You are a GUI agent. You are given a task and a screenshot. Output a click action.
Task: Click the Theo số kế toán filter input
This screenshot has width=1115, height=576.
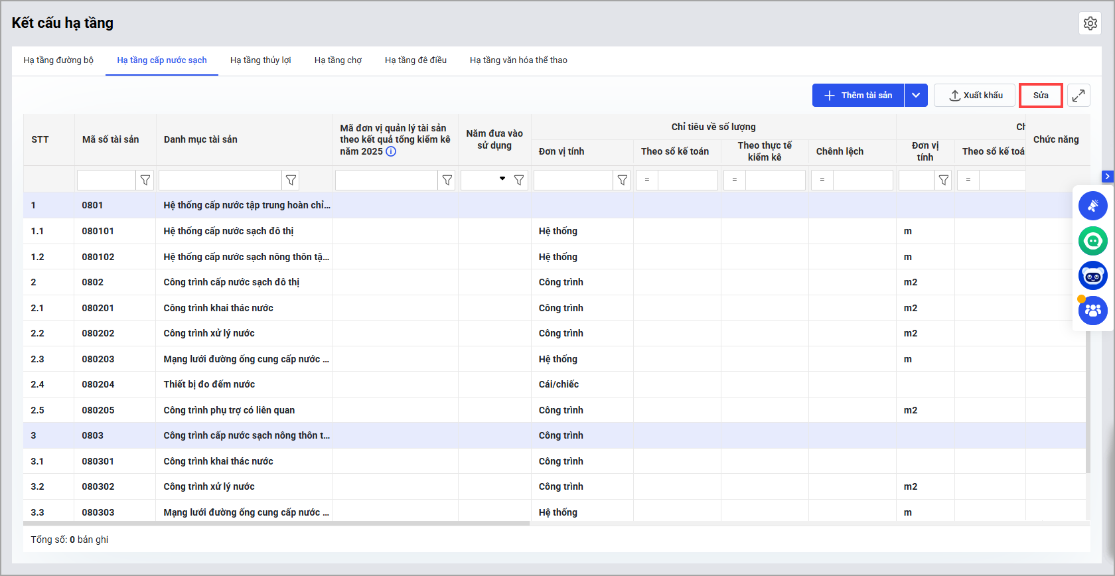pyautogui.click(x=687, y=180)
